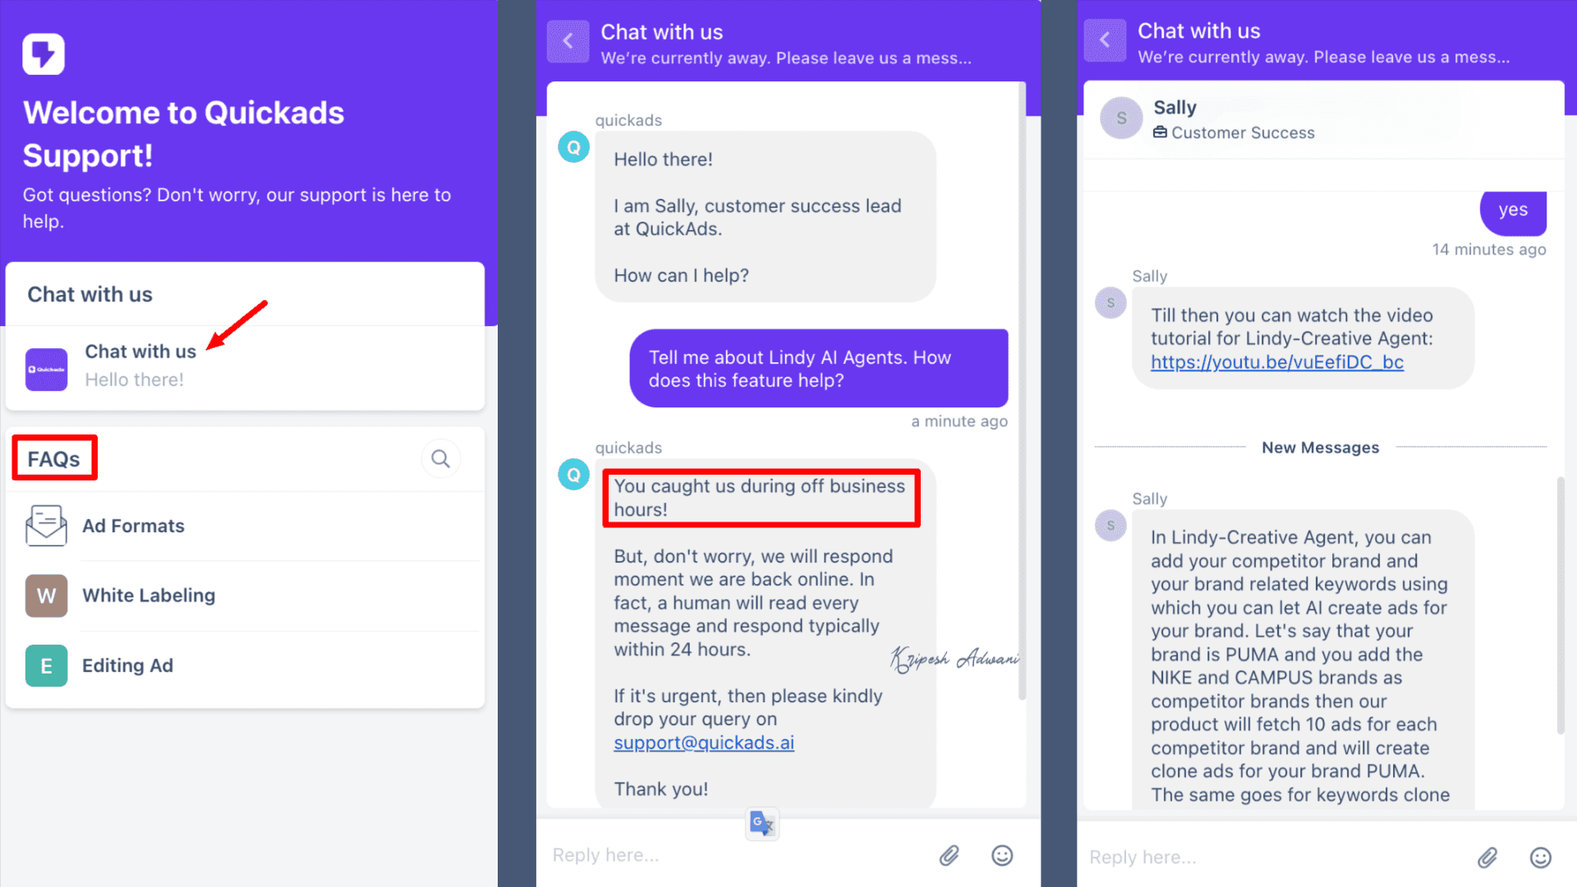Screen dimensions: 1577x887
Task: Open the Ad Formats FAQ entry
Action: coord(245,526)
